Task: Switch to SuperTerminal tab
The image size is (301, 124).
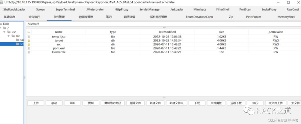Action: pos(65,9)
